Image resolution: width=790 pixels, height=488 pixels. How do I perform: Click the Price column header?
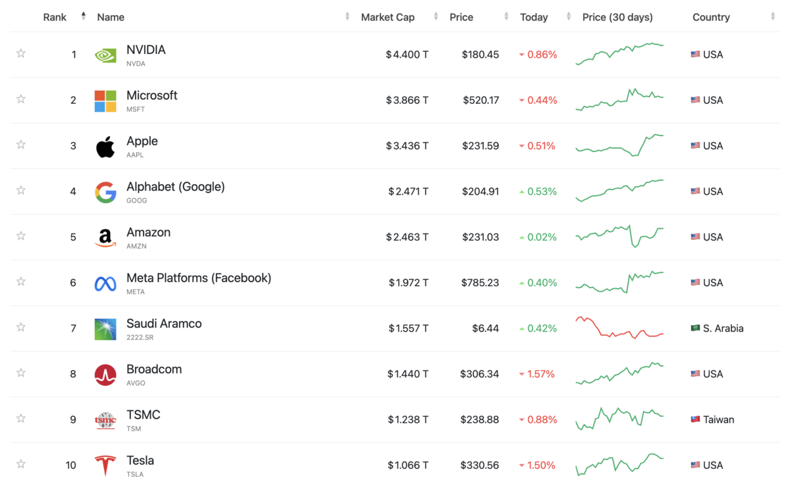coord(461,17)
